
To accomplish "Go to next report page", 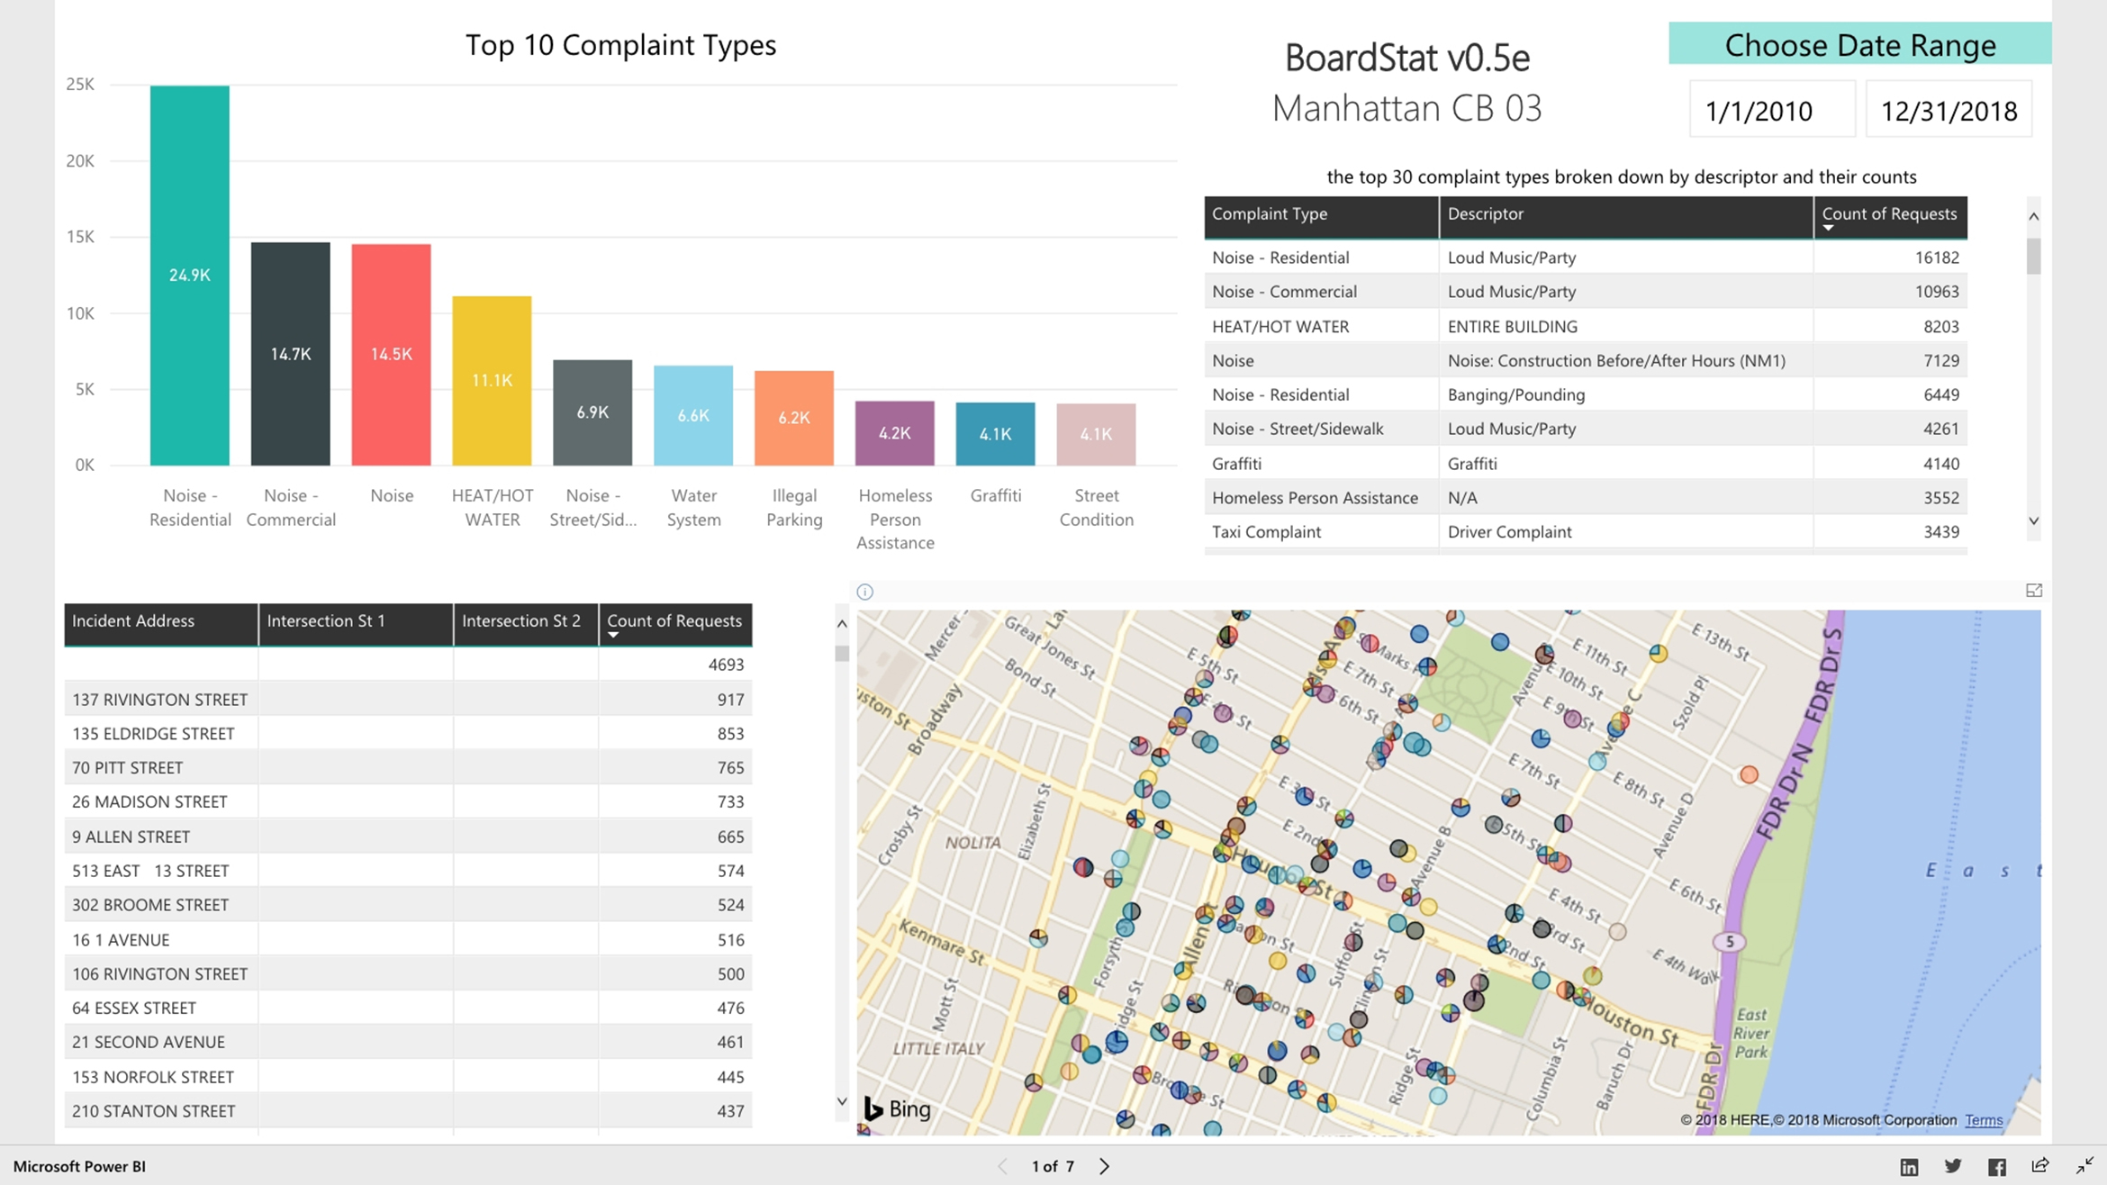I will click(x=1105, y=1166).
